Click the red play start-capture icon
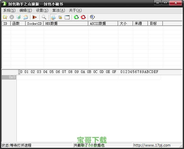The height and width of the screenshot is (149, 184). click(35, 17)
